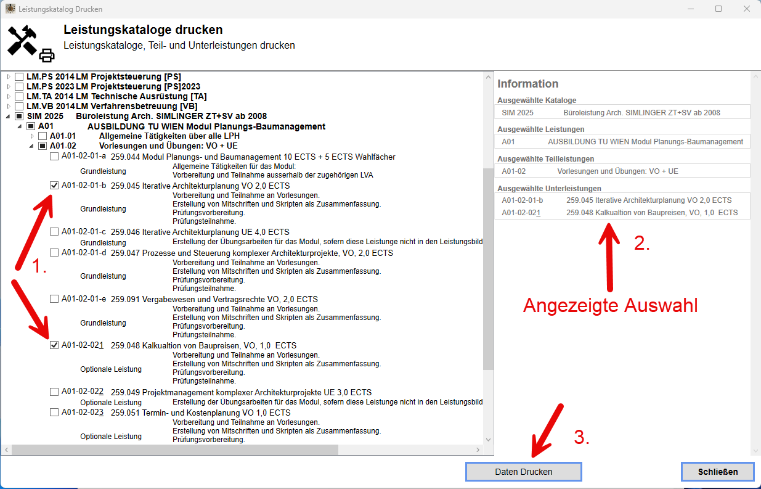Check A01-02-01-d Prozesse und Steuerung checkbox
The width and height of the screenshot is (761, 489).
54,252
